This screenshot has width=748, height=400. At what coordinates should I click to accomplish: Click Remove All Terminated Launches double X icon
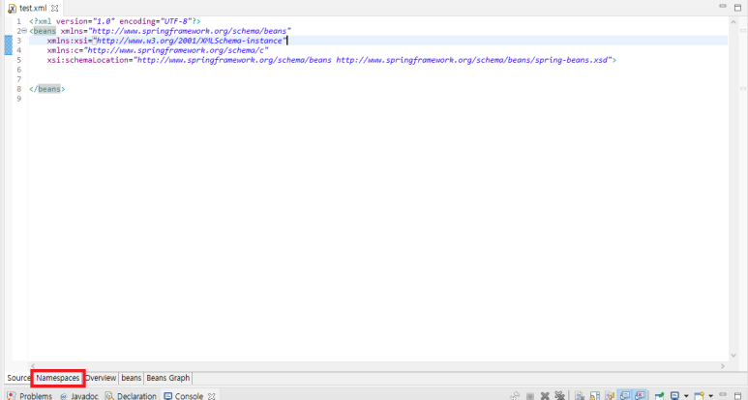559,396
